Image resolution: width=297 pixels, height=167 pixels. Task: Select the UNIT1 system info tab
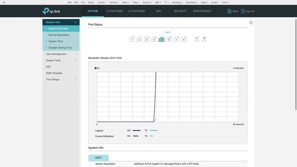click(x=98, y=158)
